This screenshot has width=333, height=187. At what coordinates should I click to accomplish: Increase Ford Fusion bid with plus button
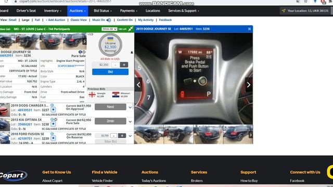pos(122,136)
